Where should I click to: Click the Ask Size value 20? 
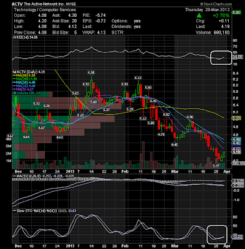coord(74,21)
